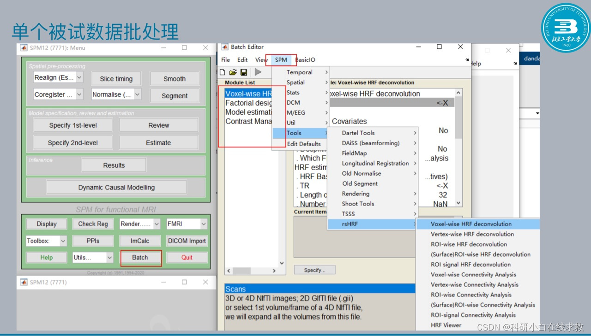The image size is (591, 336).
Task: Click the Batch button in SPM12 Menu
Action: (x=140, y=258)
